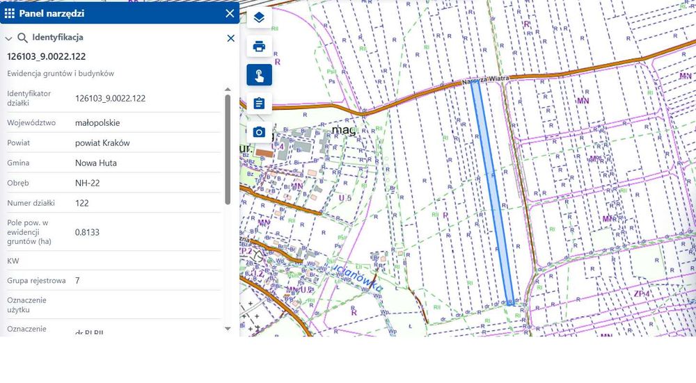696x383 pixels.
Task: Click the KW row label
Action: [x=13, y=261]
